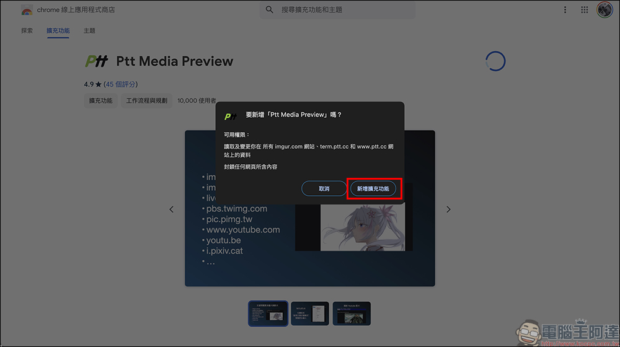Switch to the 擴充功能 tab
The height and width of the screenshot is (347, 620).
click(x=58, y=30)
